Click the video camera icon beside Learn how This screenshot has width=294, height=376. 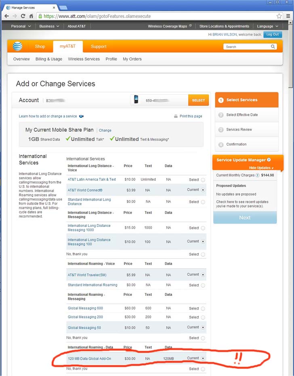point(81,116)
